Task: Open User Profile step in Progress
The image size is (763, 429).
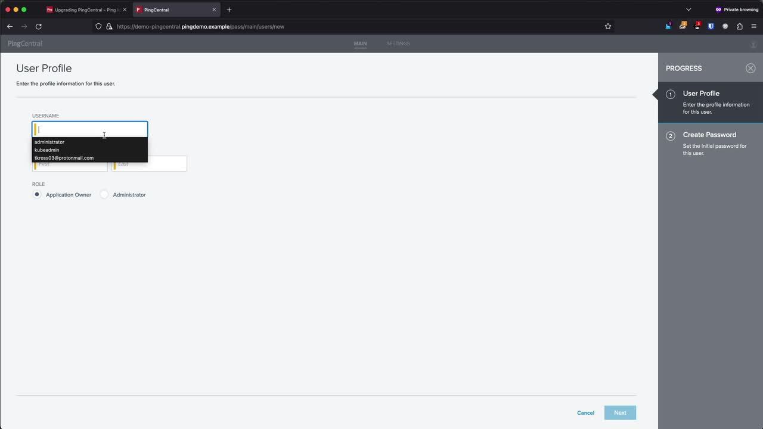Action: point(711,102)
